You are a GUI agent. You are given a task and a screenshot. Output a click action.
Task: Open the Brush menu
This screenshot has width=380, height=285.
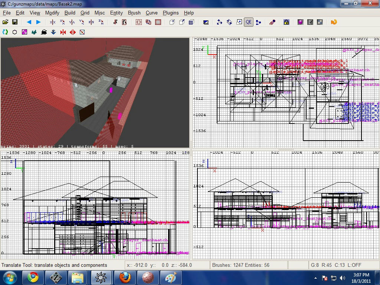(134, 13)
